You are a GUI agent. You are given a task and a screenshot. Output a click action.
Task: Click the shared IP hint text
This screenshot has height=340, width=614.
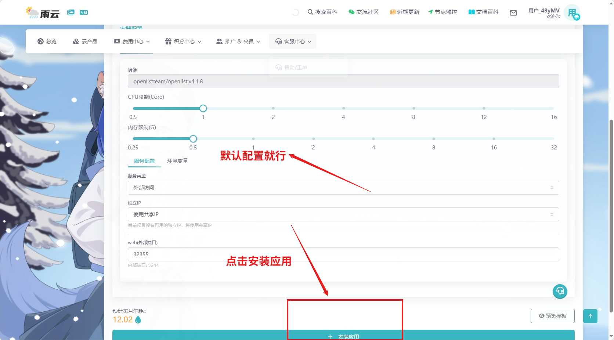coord(170,225)
